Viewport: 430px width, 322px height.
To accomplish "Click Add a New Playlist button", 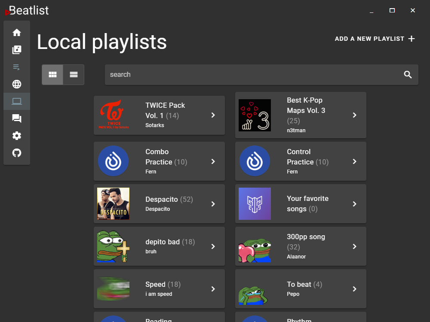I will point(375,39).
